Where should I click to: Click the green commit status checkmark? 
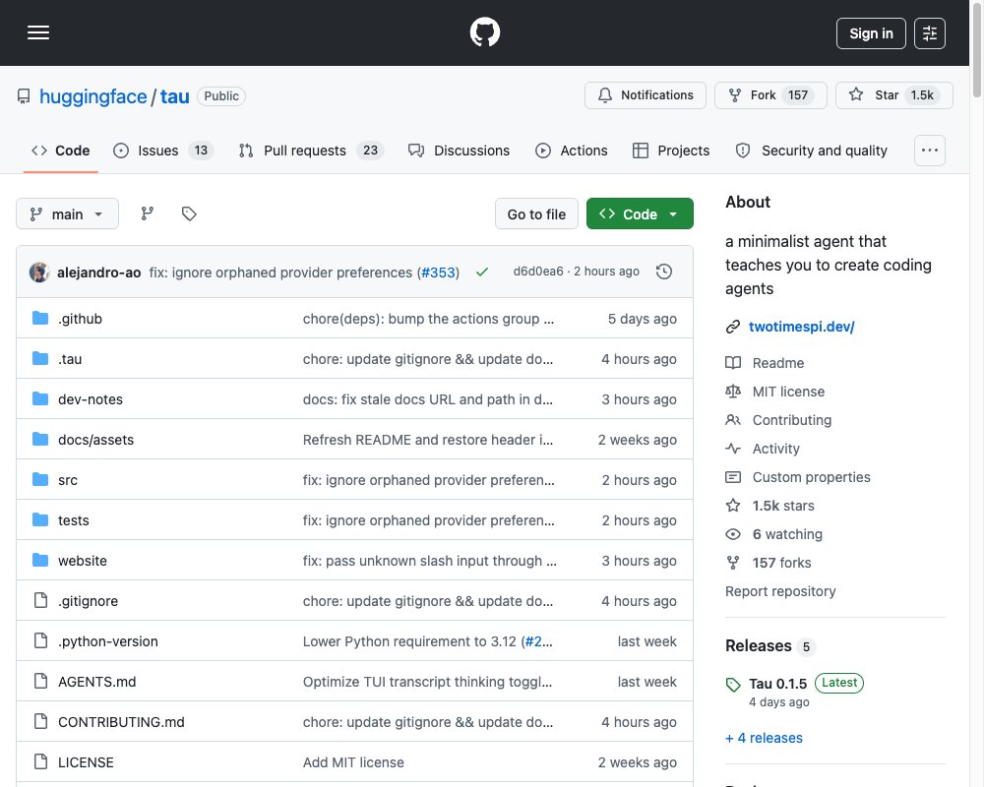coord(482,272)
